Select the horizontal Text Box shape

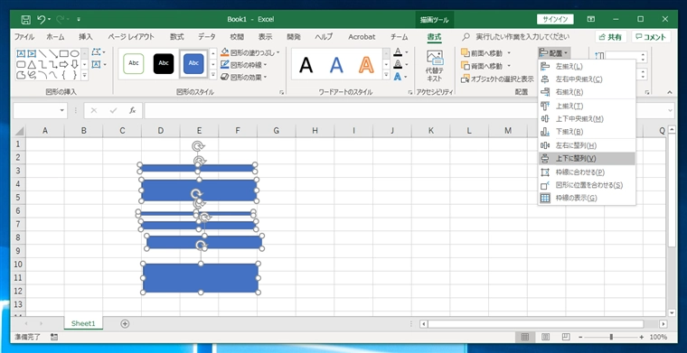[x=21, y=53]
